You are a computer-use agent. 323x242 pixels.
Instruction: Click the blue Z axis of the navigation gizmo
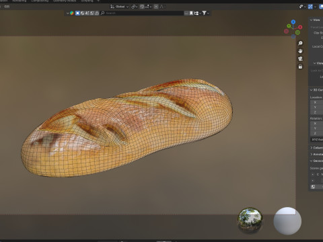tap(293, 22)
